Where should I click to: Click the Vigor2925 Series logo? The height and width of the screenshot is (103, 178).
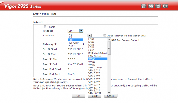click(x=23, y=6)
